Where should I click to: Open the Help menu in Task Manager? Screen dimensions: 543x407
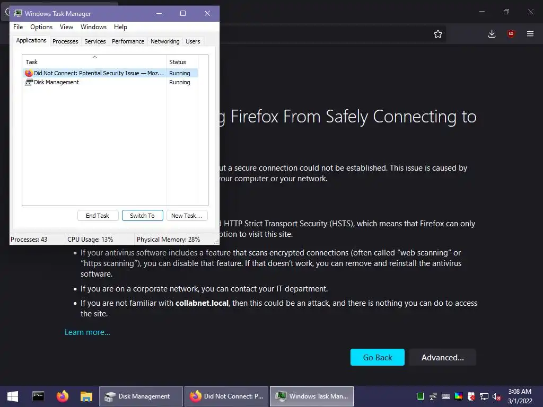pyautogui.click(x=120, y=27)
